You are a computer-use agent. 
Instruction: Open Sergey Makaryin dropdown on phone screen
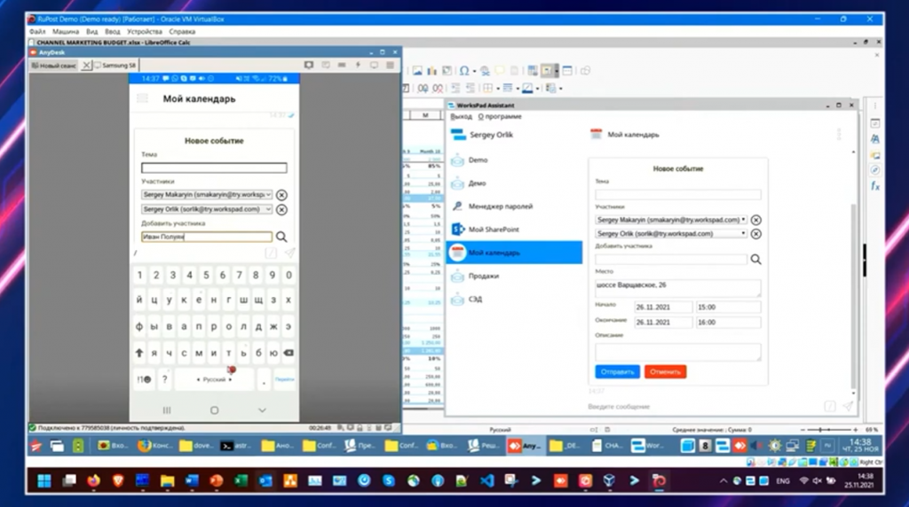point(268,194)
